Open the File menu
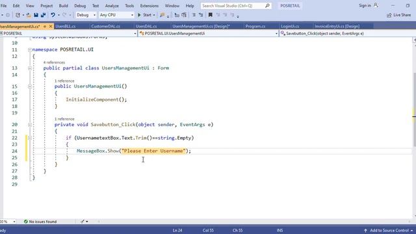 coord(3,6)
